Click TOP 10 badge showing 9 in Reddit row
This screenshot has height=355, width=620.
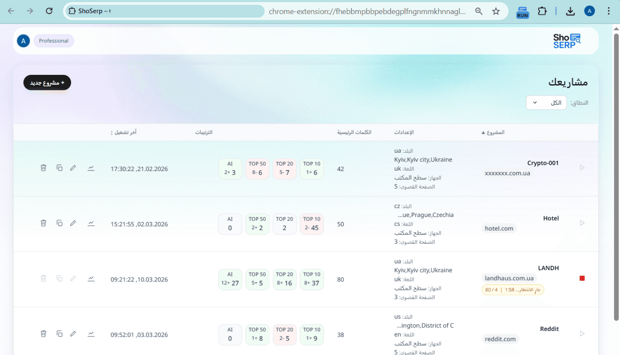(312, 334)
